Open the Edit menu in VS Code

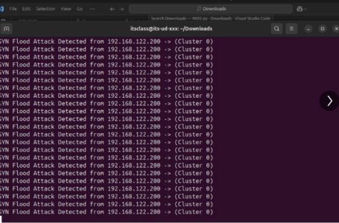pos(26,9)
